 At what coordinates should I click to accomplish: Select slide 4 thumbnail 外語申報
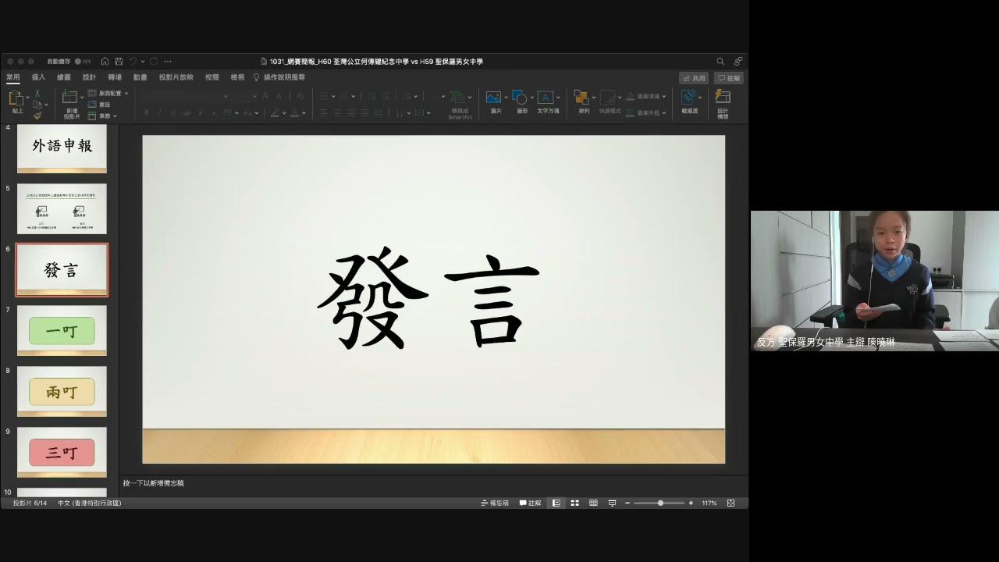pyautogui.click(x=62, y=148)
